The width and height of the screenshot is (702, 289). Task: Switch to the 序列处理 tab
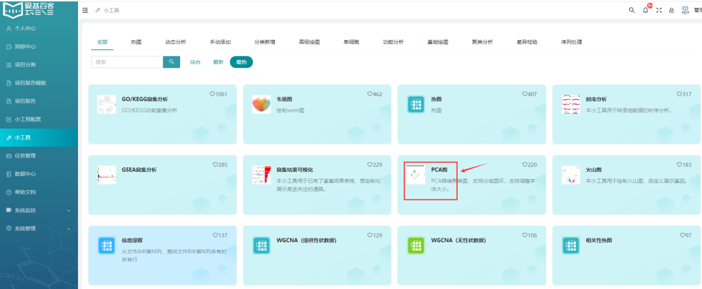click(x=571, y=42)
